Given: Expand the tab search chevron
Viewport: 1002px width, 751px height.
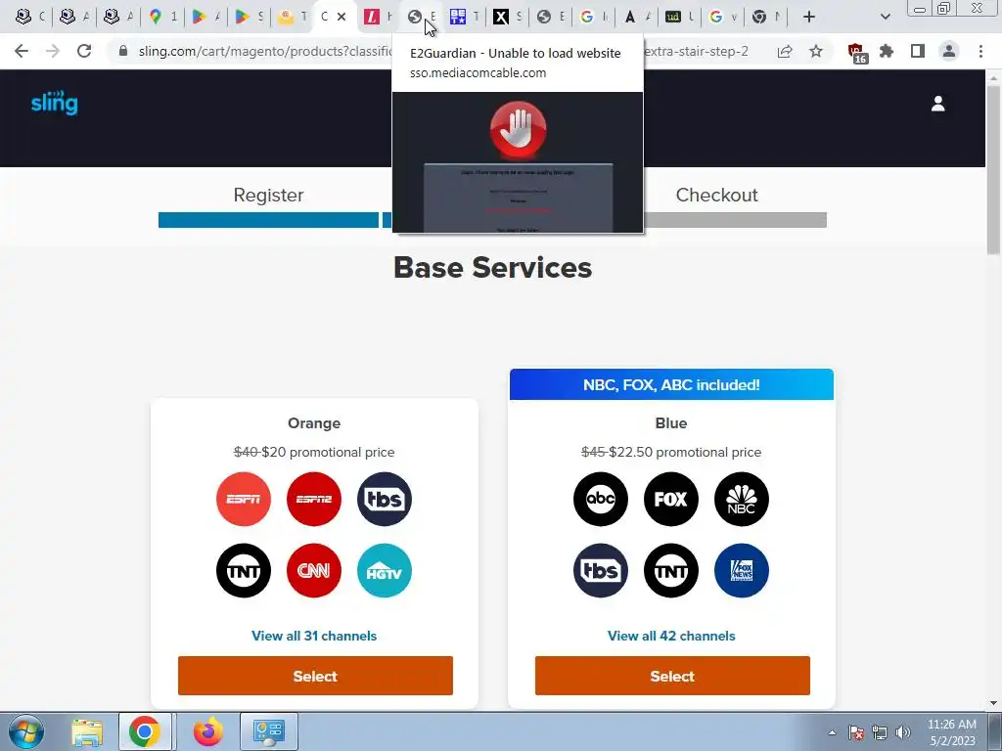Looking at the screenshot, I should 885,17.
